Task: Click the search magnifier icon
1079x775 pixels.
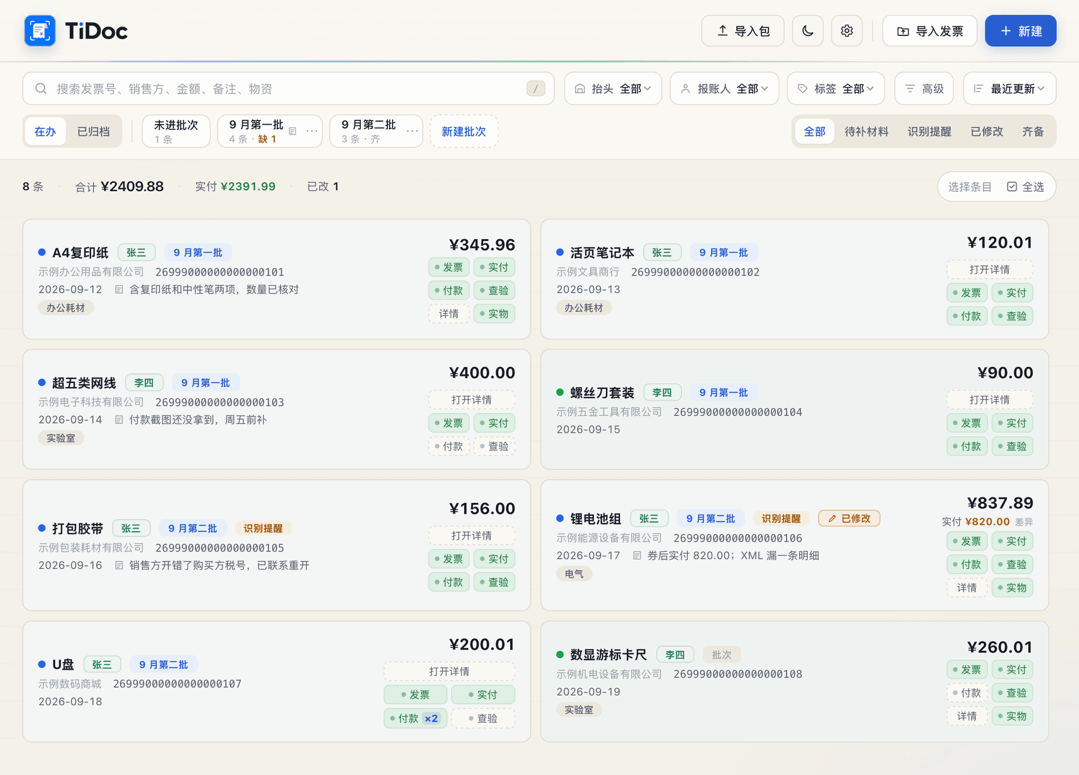Action: pyautogui.click(x=41, y=89)
